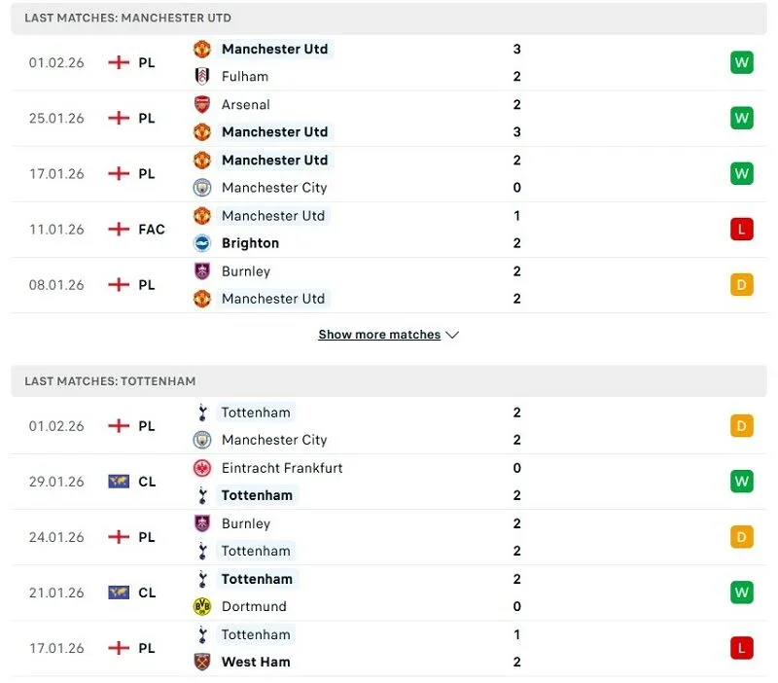Open the Brighton team link
The width and height of the screenshot is (778, 683).
tap(250, 243)
